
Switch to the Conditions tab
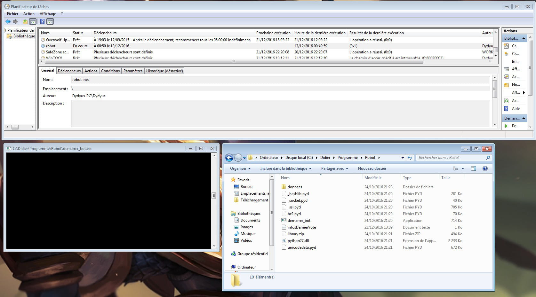110,71
